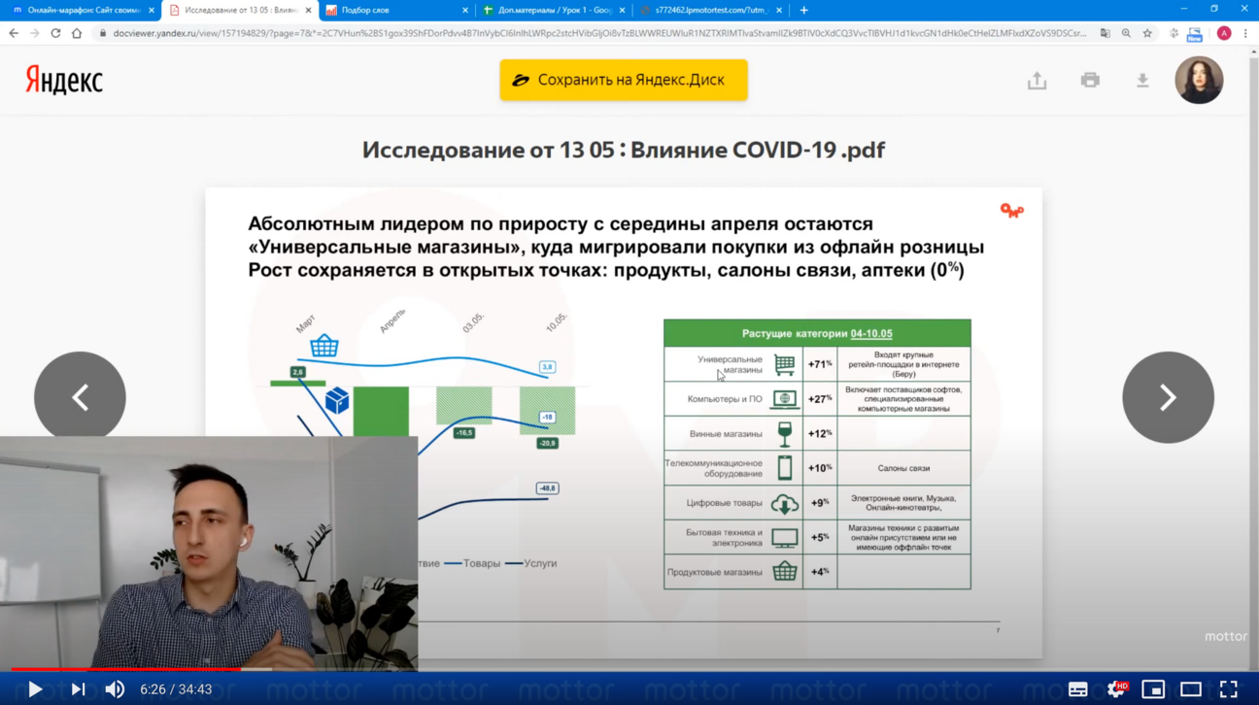Viewport: 1259px width, 705px height.
Task: Click the Яндекс logo
Action: pos(64,80)
